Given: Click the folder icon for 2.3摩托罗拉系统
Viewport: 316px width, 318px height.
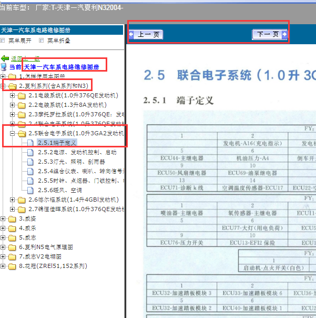Looking at the screenshot, I should [22, 115].
